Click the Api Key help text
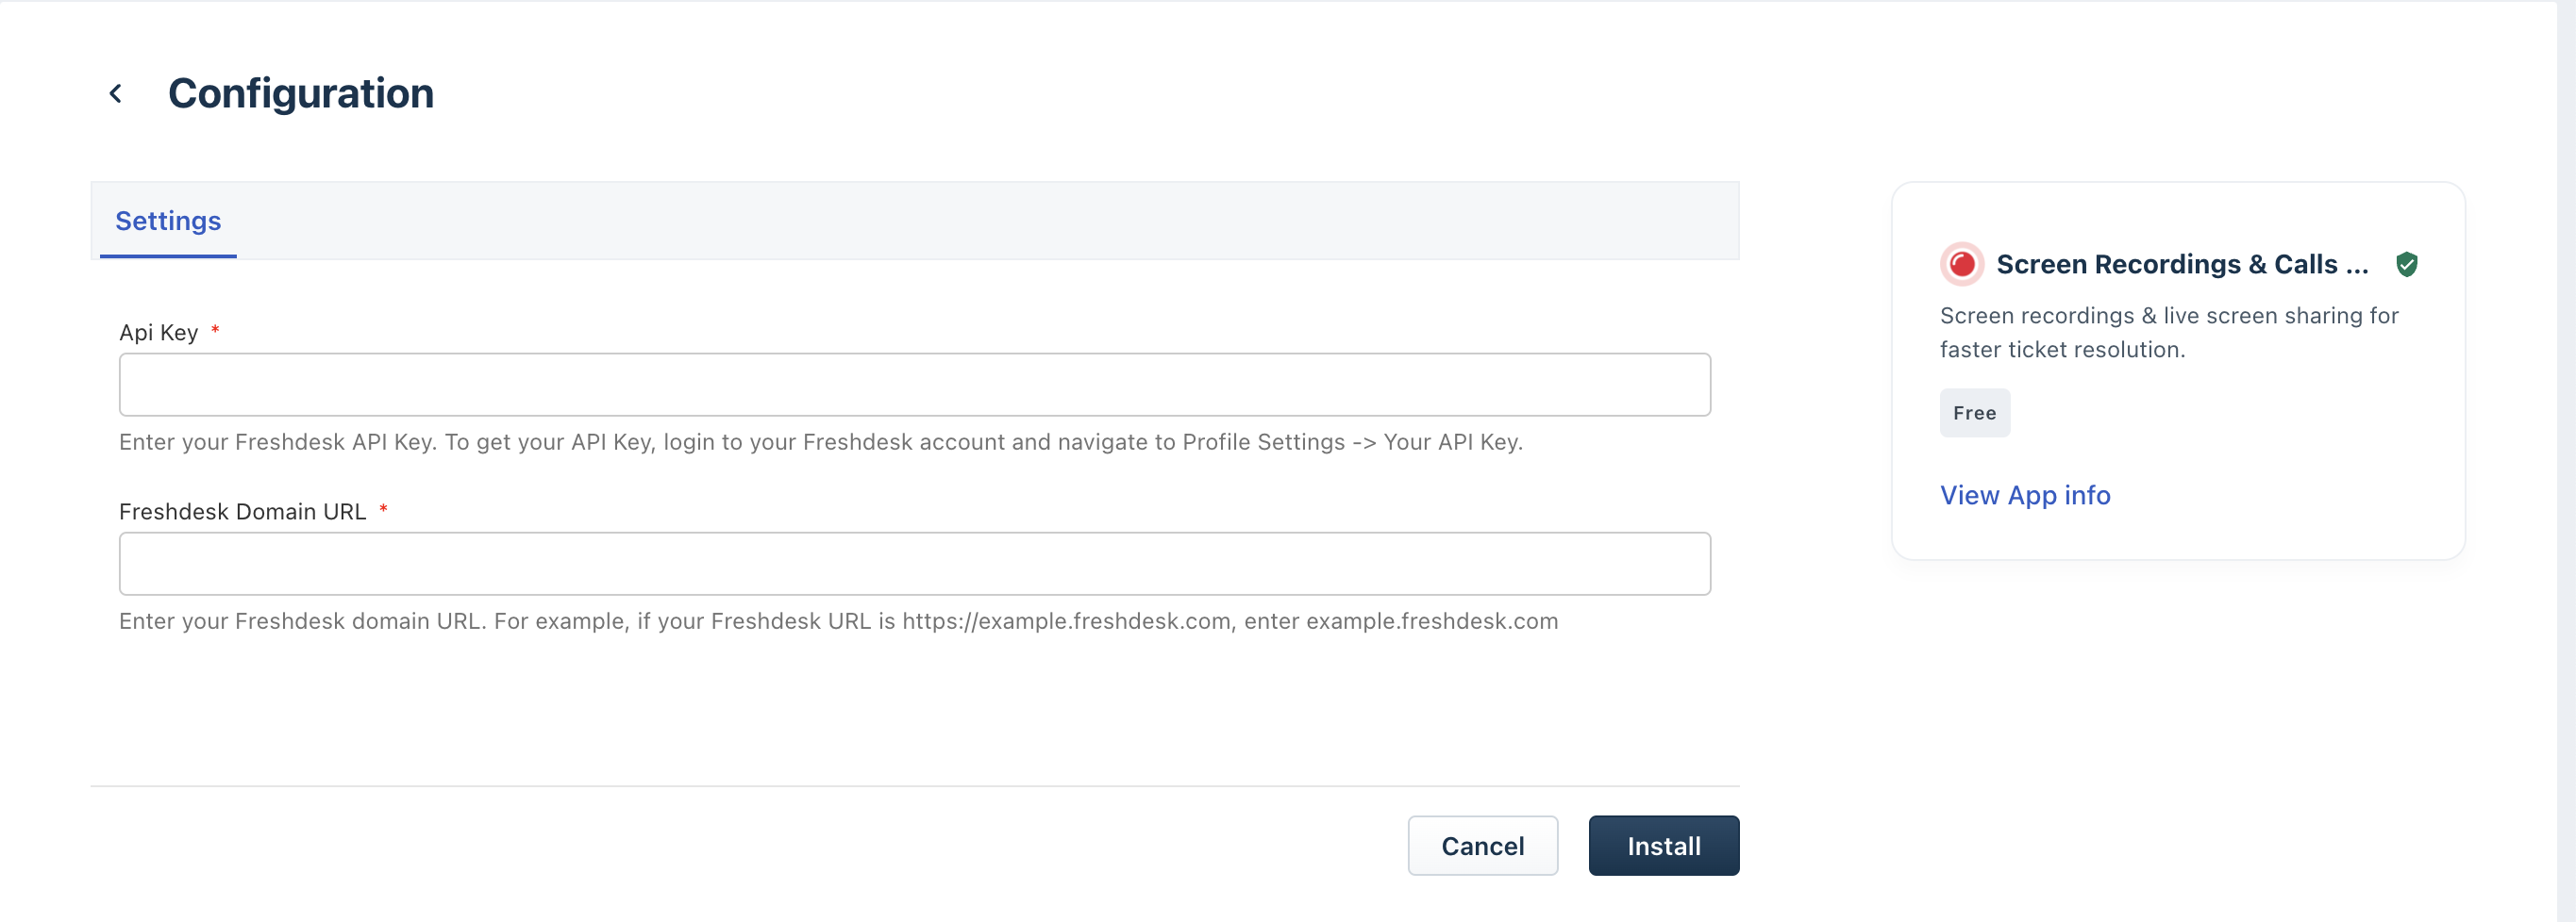Viewport: 2576px width, 922px height. pyautogui.click(x=820, y=442)
